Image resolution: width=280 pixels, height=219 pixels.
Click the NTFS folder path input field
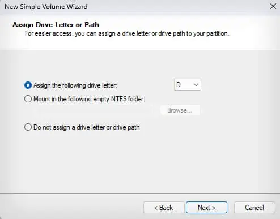(93, 110)
